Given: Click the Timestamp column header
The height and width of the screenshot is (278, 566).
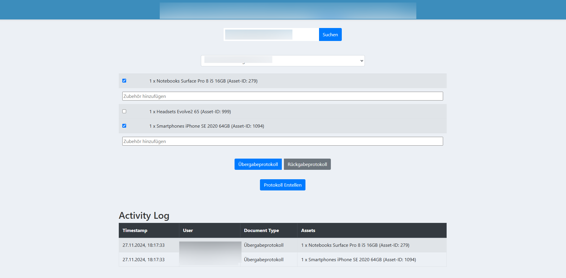Looking at the screenshot, I should [x=135, y=231].
